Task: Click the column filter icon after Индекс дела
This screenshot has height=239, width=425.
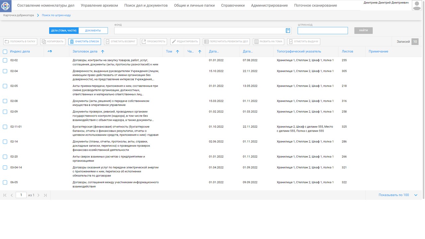Action: click(50, 51)
